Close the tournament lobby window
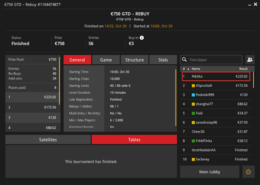This screenshot has width=260, height=185. point(256,4)
